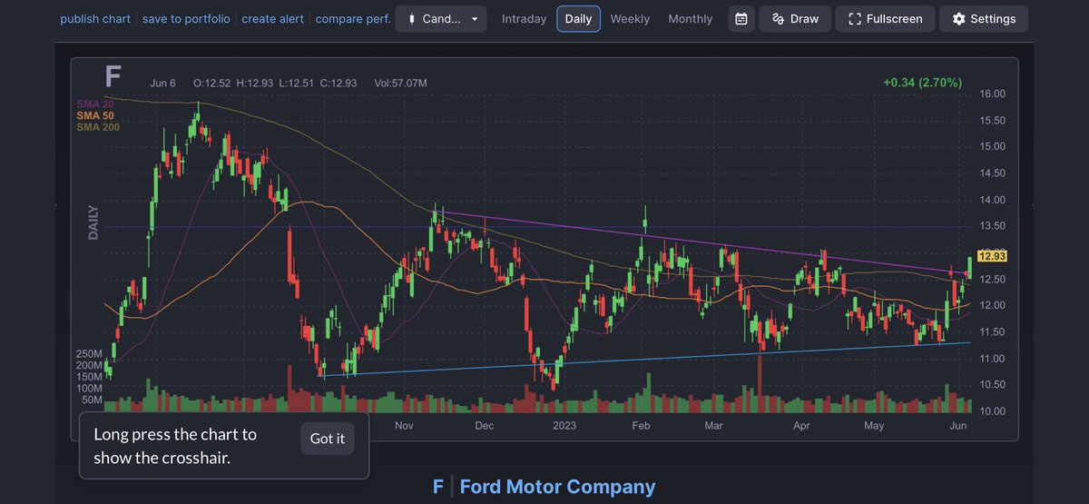Click the Vol:57.07M readout
The height and width of the screenshot is (504, 1089).
[400, 84]
